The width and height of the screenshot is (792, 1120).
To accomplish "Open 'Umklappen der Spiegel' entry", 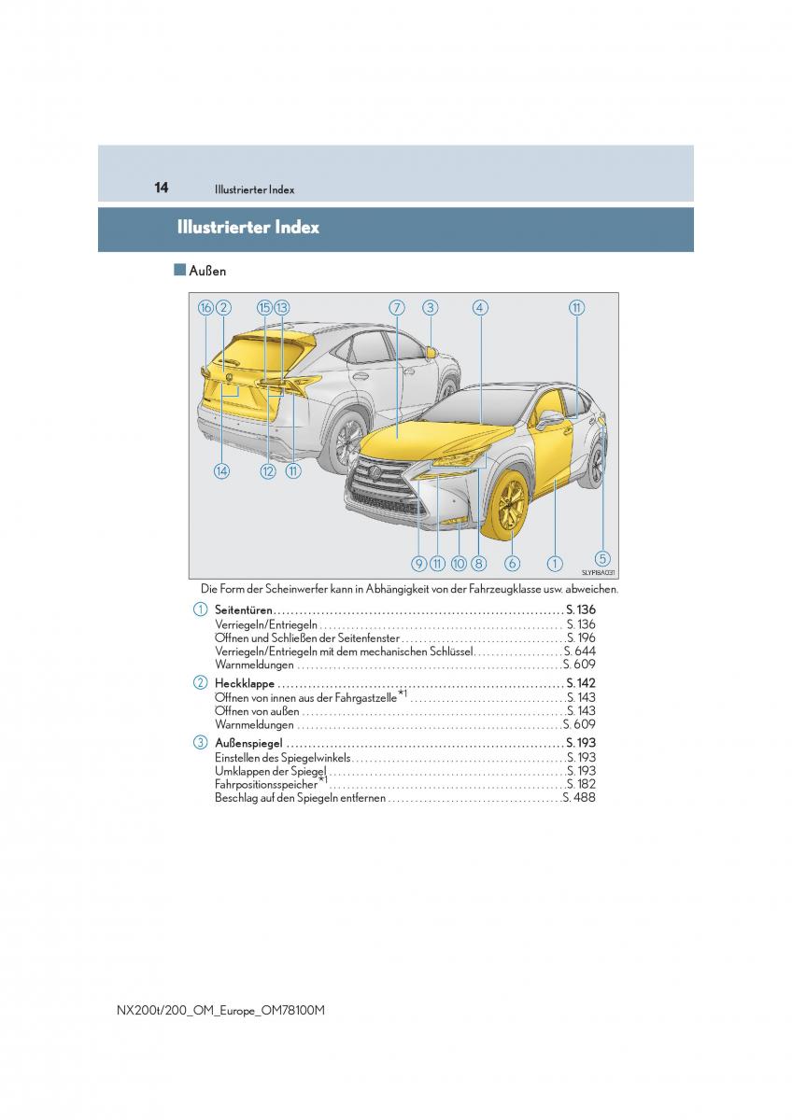I will [x=405, y=771].
